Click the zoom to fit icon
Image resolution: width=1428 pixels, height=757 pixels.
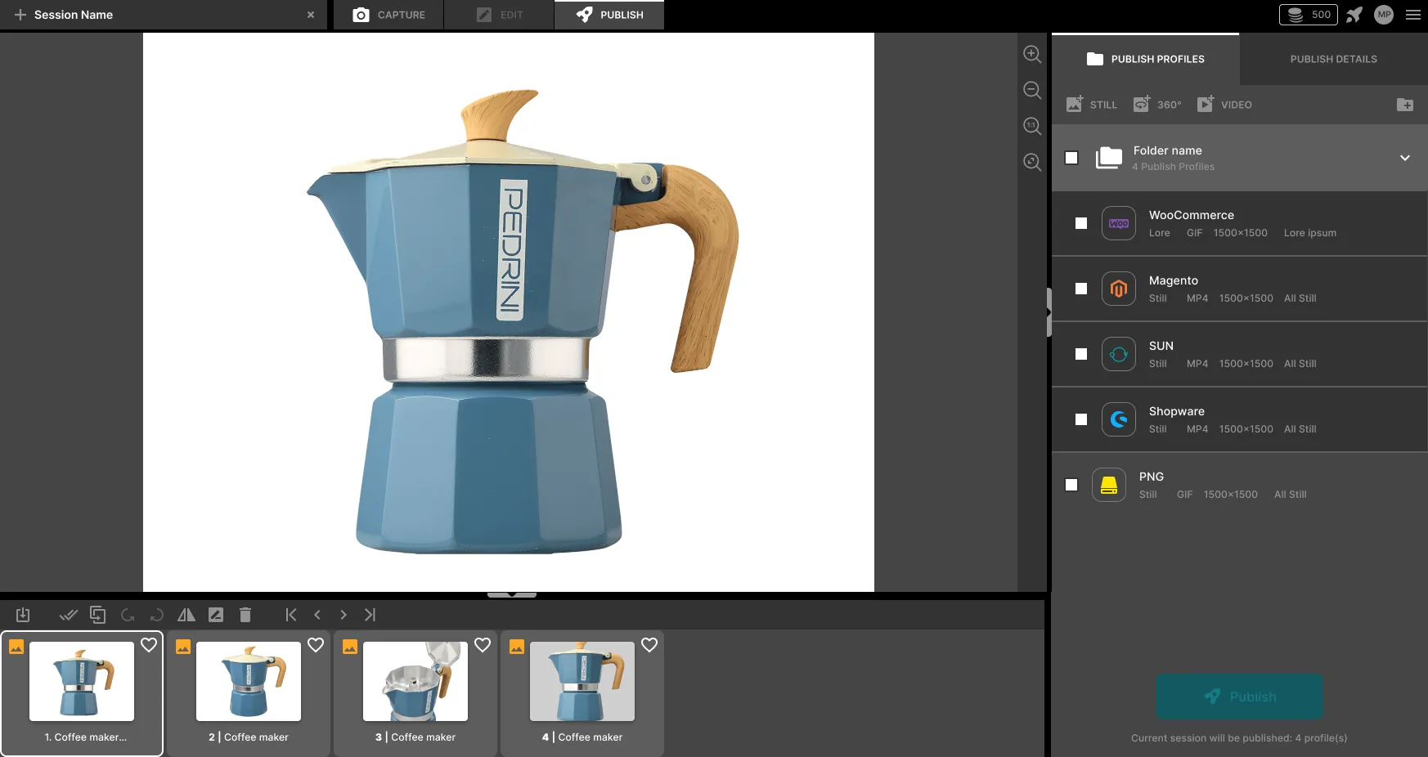click(x=1032, y=162)
